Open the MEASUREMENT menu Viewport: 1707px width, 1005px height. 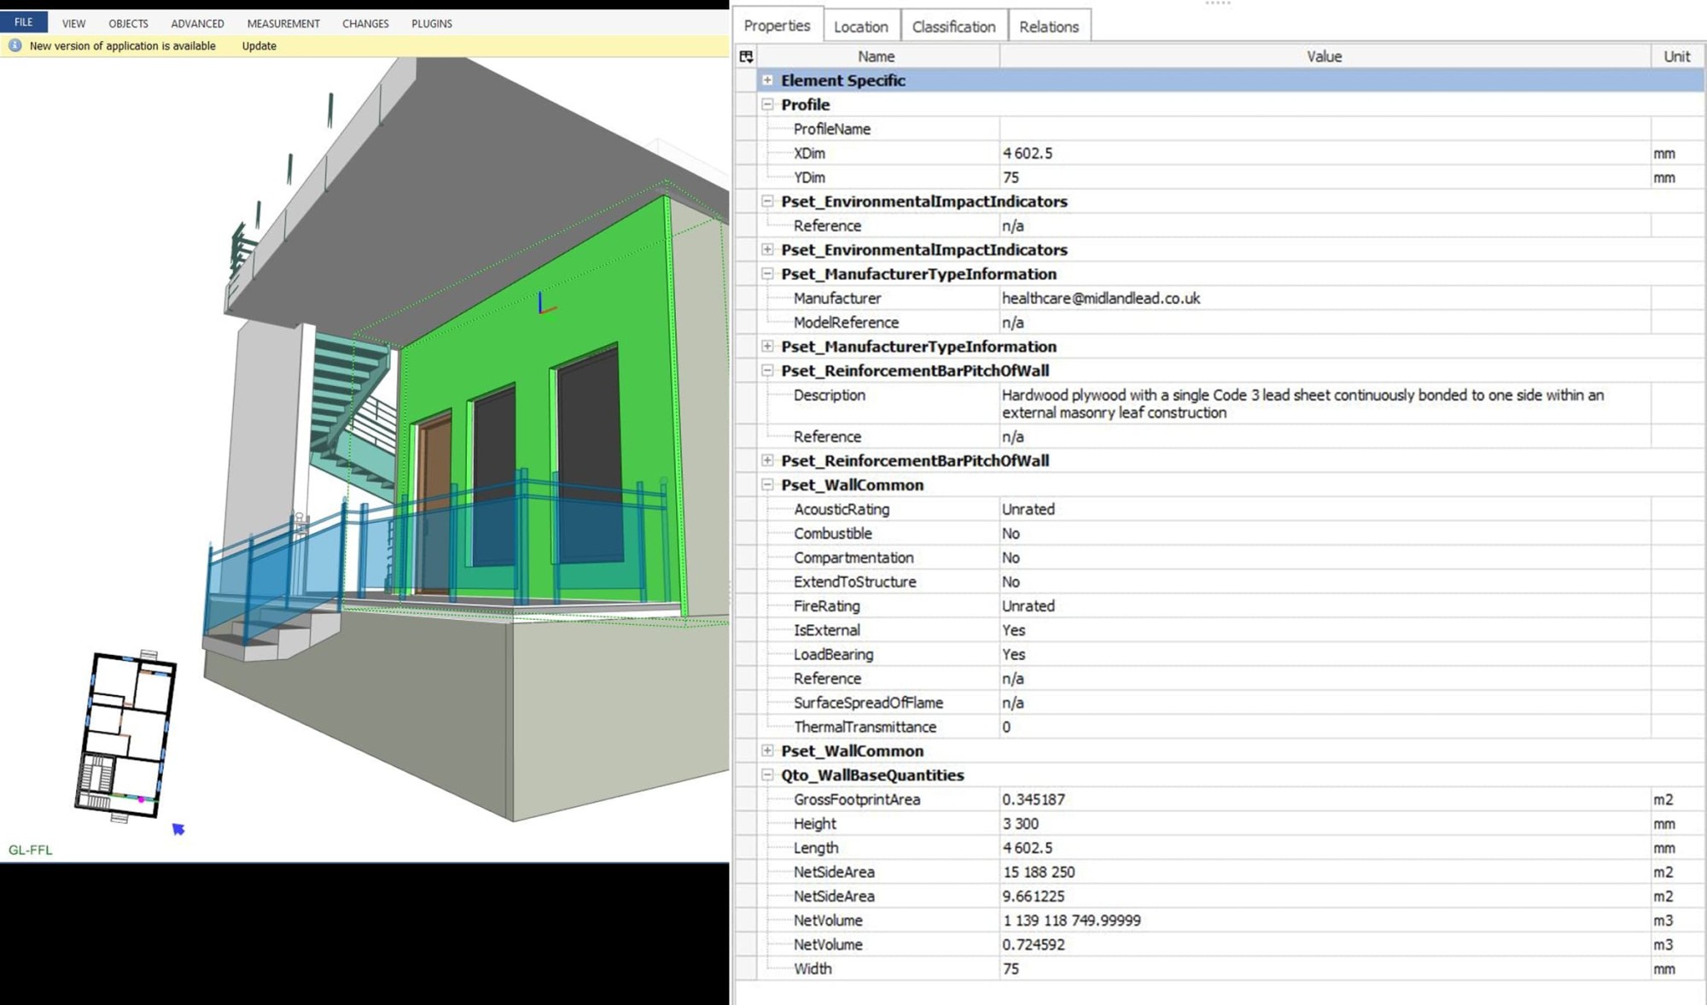[283, 23]
